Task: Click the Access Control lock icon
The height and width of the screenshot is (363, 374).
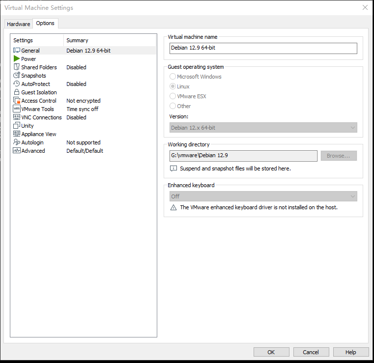Action: point(16,100)
